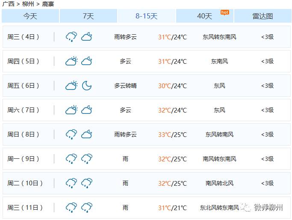Click night cloudy-moon icon for 周四 5日
The width and height of the screenshot is (292, 220).
pos(87,61)
